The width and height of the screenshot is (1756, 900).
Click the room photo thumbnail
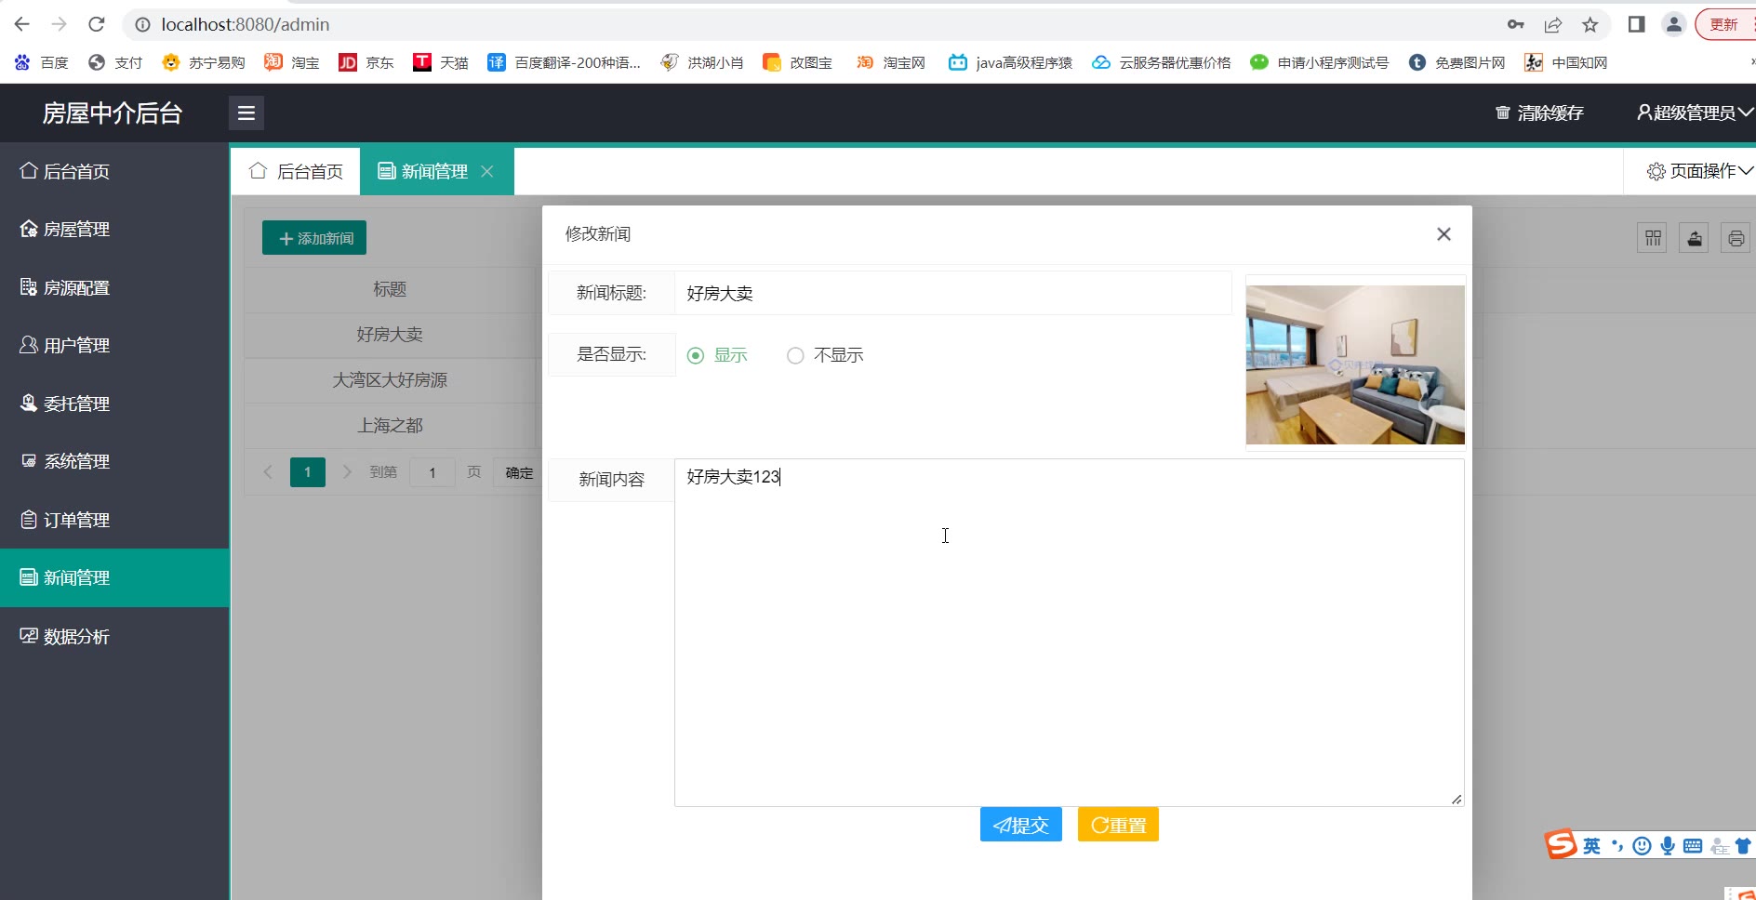click(1355, 364)
